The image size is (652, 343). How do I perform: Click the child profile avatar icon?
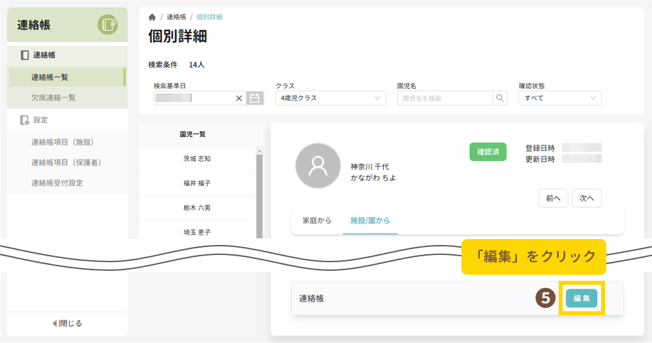(318, 166)
